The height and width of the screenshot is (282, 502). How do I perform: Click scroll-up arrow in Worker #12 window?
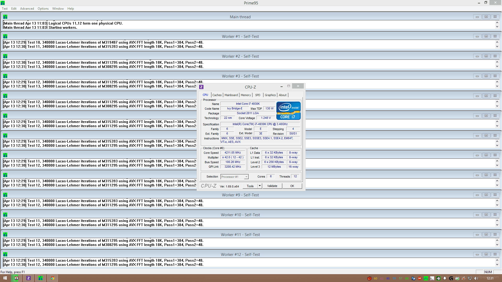click(497, 260)
